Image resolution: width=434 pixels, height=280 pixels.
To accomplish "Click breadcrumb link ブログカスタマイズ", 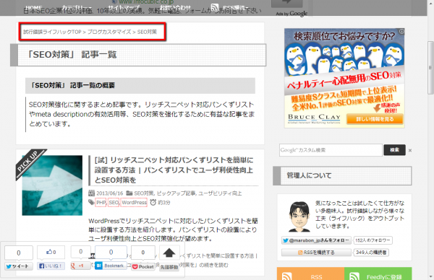I will 109,32.
